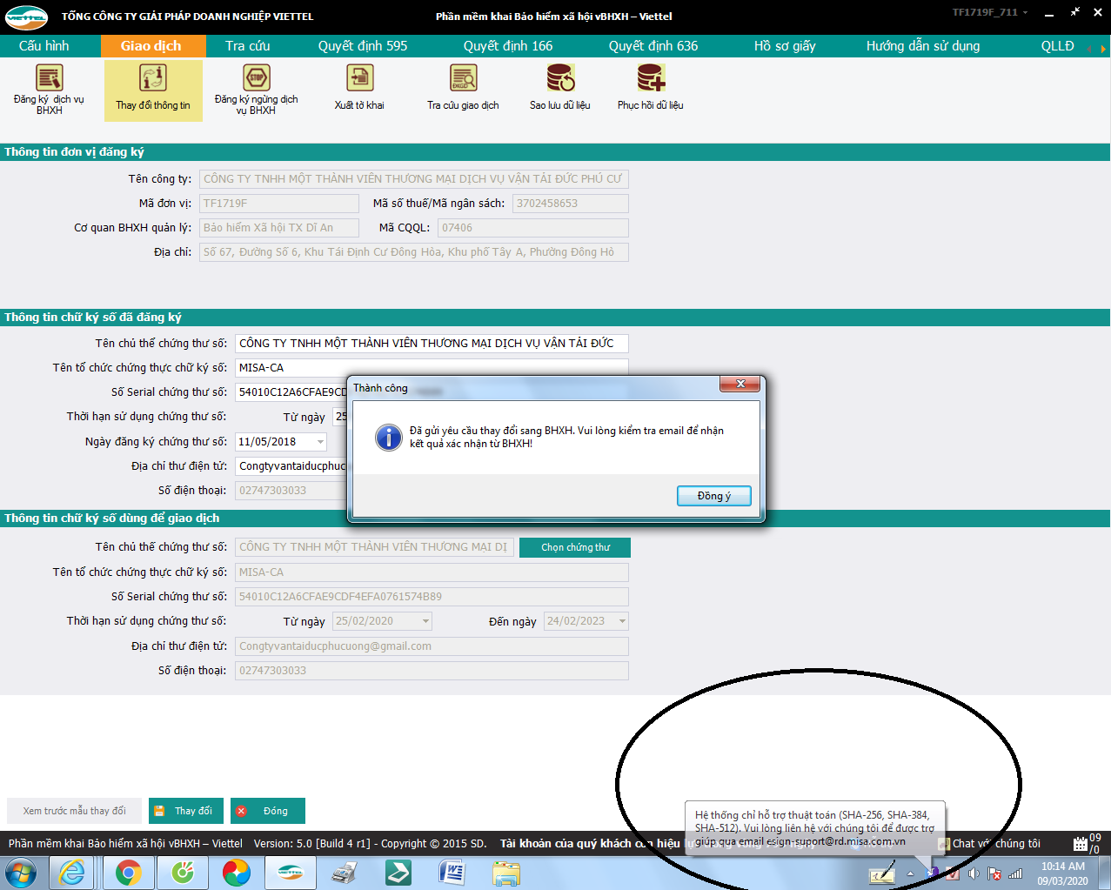
Task: Click the green Thay đổi button
Action: pyautogui.click(x=185, y=811)
